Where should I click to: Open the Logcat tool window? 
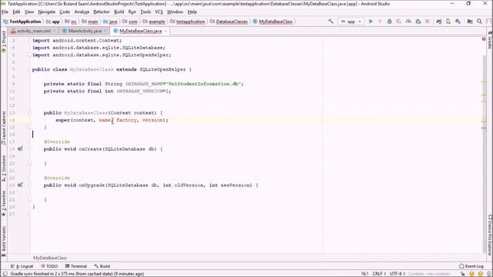pos(22,266)
